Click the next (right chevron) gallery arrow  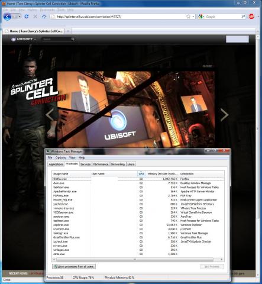(224, 115)
